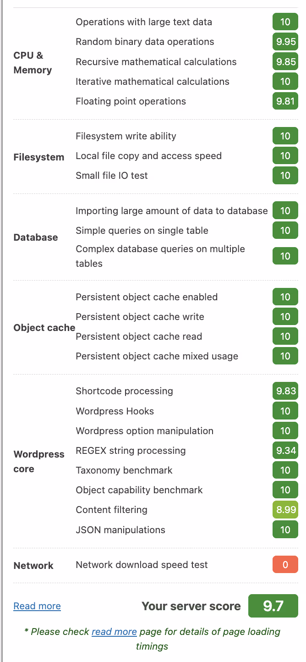Select the Content filtering test label
The height and width of the screenshot is (662, 306).
111,510
